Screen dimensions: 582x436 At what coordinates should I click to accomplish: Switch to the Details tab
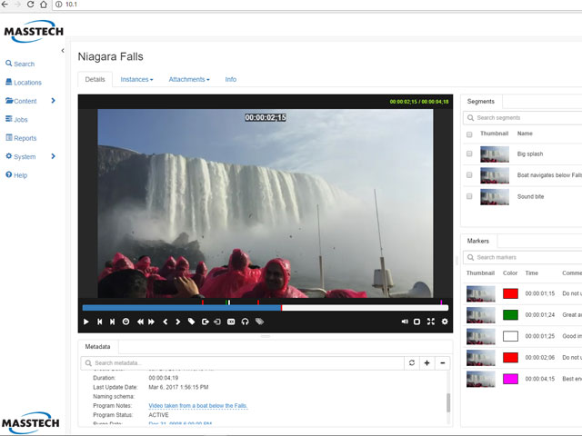95,79
